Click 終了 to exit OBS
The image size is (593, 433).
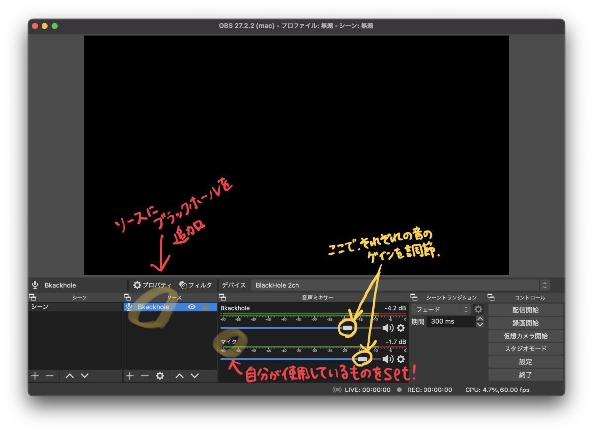(525, 375)
